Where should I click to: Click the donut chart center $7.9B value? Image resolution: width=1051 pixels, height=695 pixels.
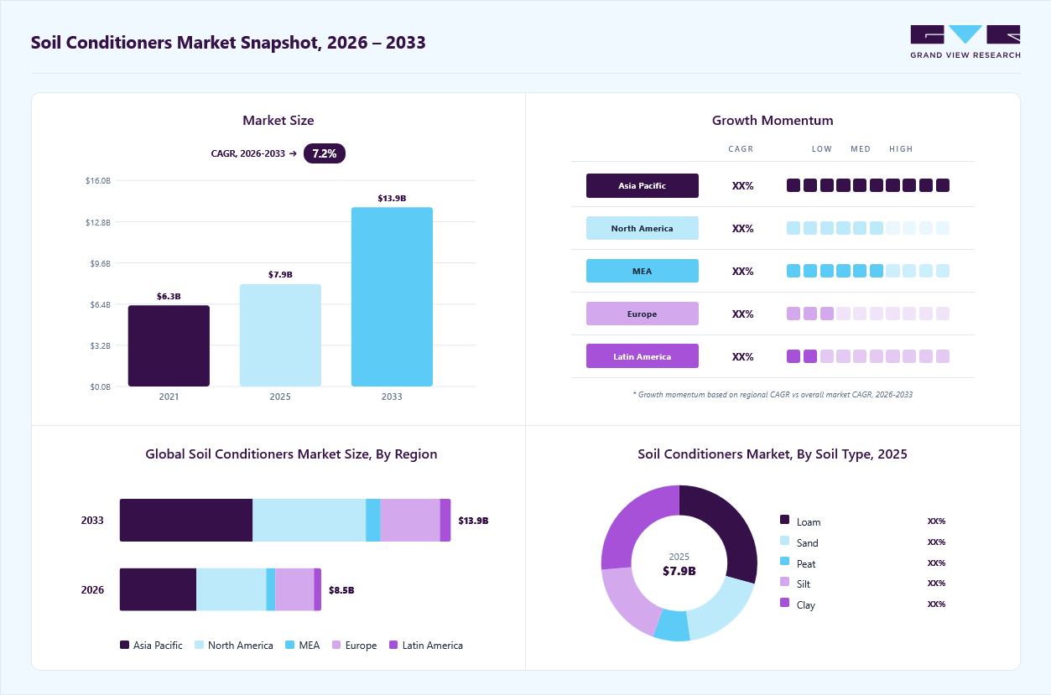pos(679,572)
